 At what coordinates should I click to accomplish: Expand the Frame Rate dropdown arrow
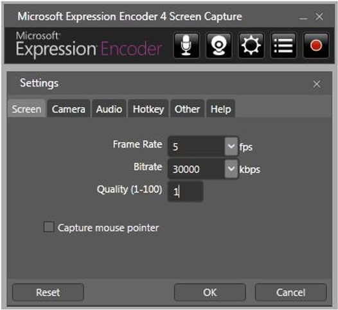point(231,146)
